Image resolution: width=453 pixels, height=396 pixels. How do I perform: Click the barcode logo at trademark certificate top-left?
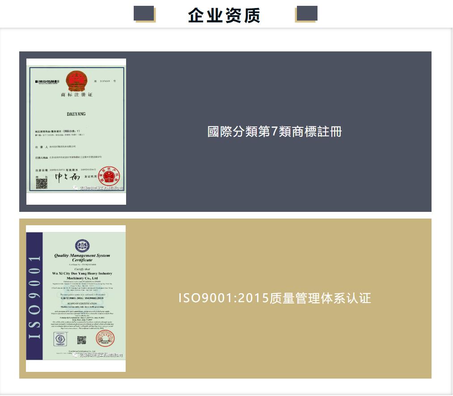click(x=47, y=81)
